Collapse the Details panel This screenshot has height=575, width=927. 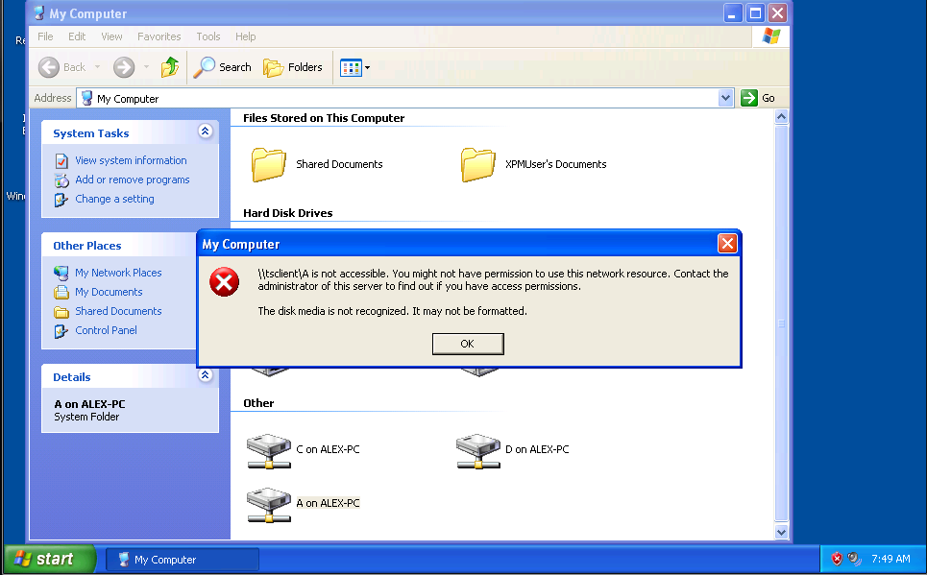click(206, 375)
